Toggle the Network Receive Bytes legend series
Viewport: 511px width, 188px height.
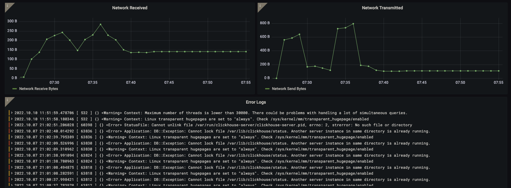pyautogui.click(x=39, y=89)
